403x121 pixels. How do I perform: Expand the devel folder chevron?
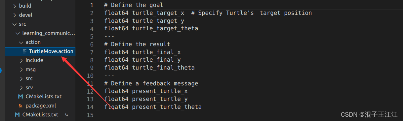[x=15, y=15]
